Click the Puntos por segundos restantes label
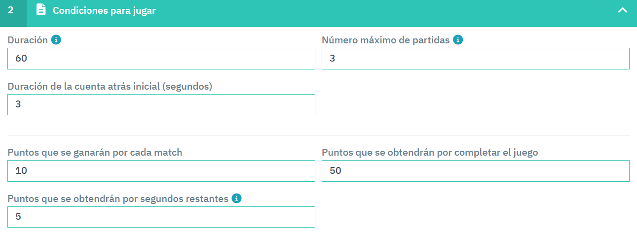The image size is (637, 233). tap(118, 199)
